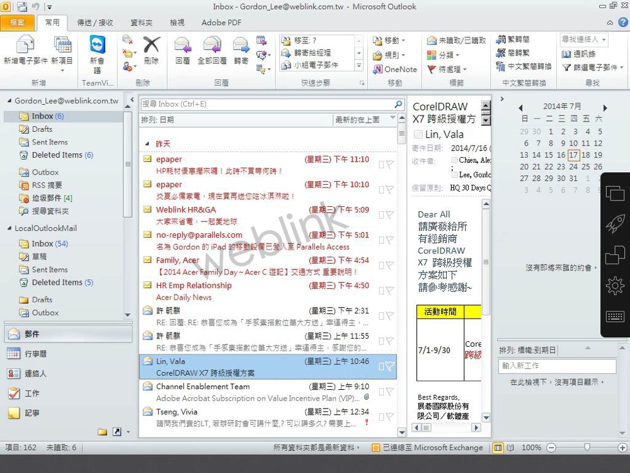Flag the HR Emp Relationship message
This screenshot has width=630, height=473.
coord(389,290)
